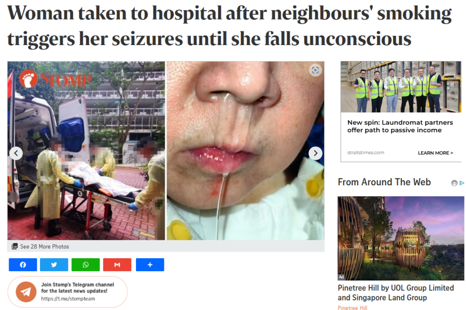Image resolution: width=466 pixels, height=310 pixels.
Task: Click the image zoom icon on photo
Action: coord(315,70)
